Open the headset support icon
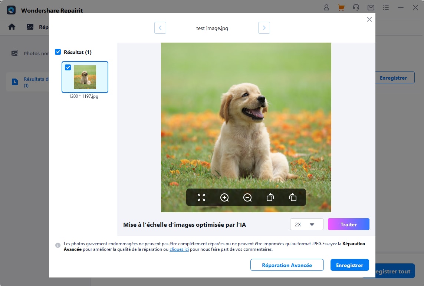Viewport: 424px width, 286px height. pos(356,7)
